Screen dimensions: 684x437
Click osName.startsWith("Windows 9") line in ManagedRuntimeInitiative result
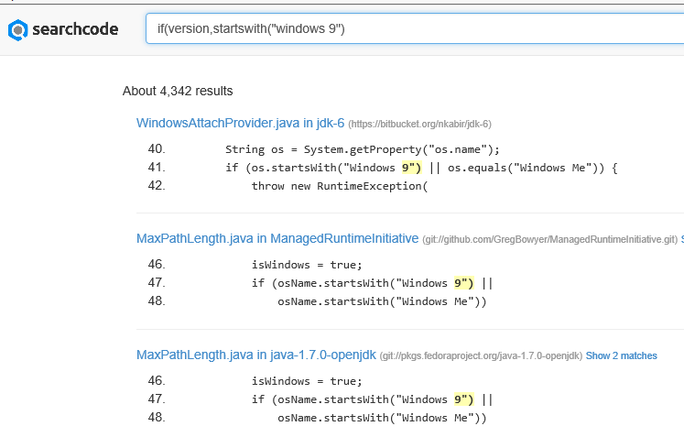coord(372,283)
